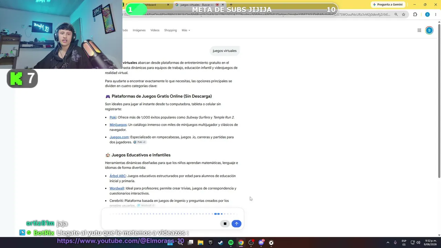Viewport: 441px width, 248px height.
Task: Click the Poki +2 source chip
Action: coord(140,142)
